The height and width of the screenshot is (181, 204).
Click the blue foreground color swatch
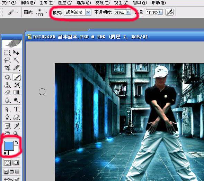[x=9, y=145]
